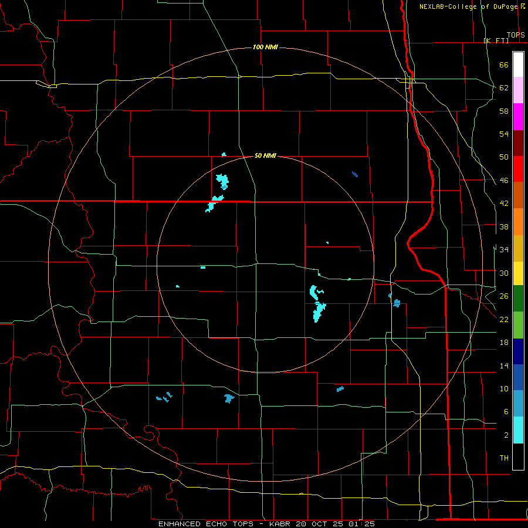Click the gold 34 kft legend swatch

(x=518, y=248)
